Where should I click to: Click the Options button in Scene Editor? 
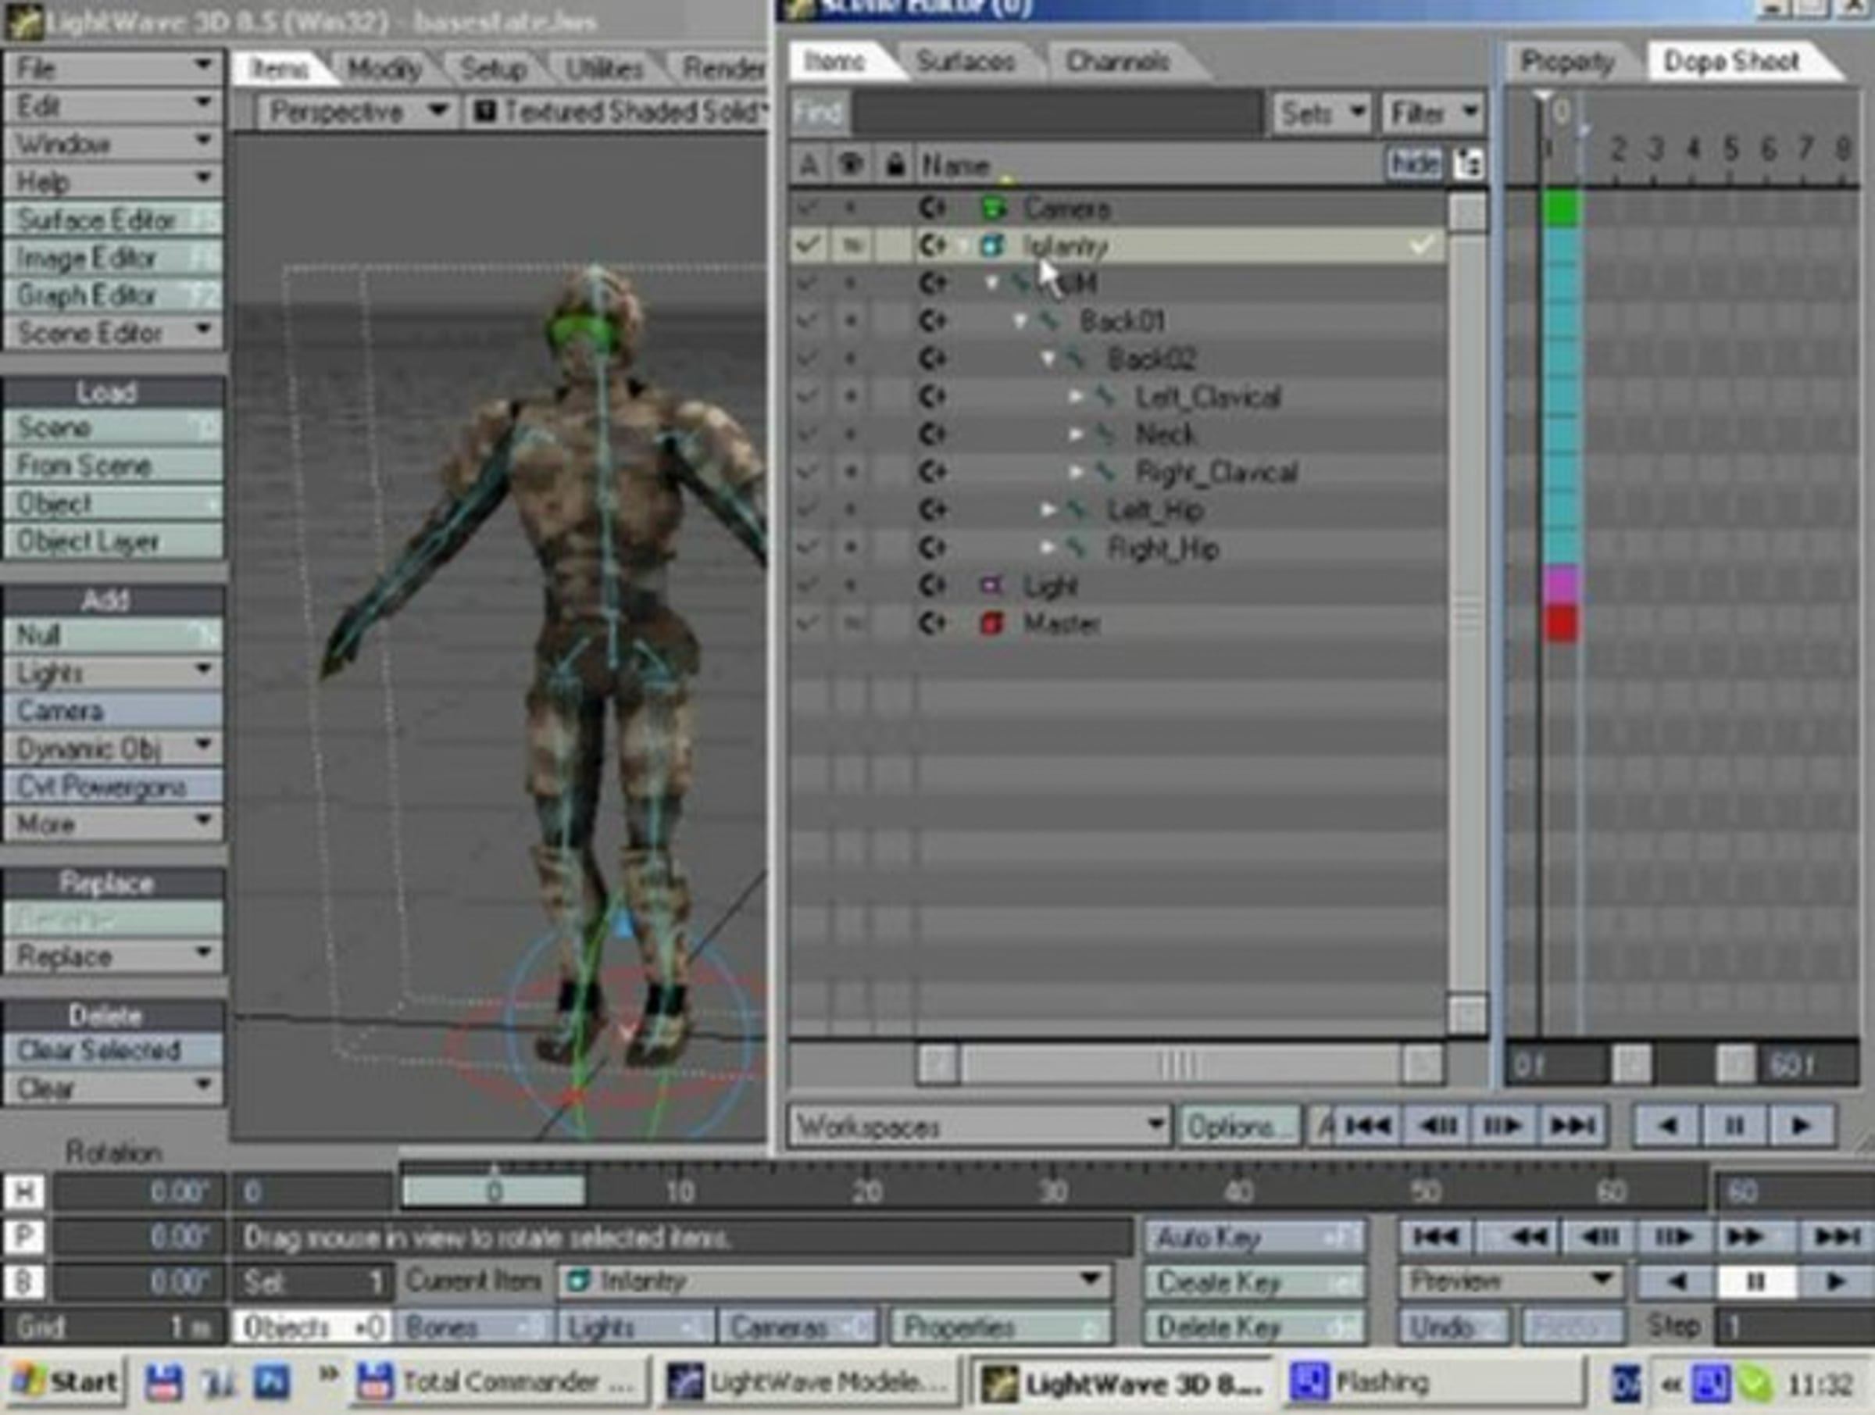1238,1127
